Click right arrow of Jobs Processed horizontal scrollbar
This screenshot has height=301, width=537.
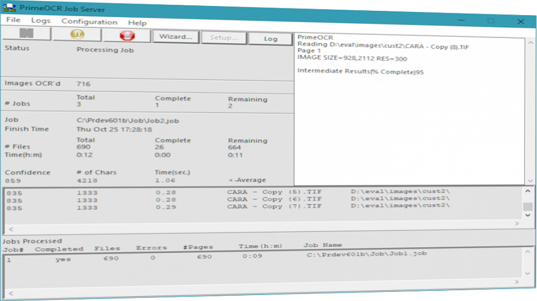[x=517, y=282]
